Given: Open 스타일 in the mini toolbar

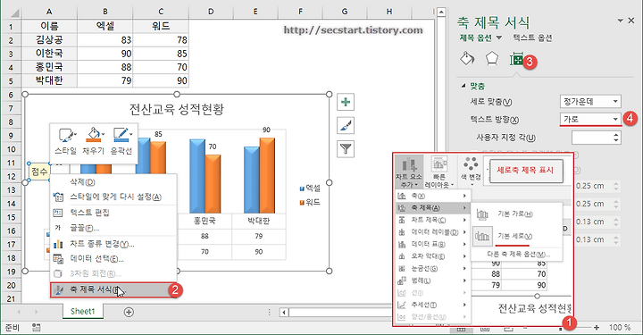Looking at the screenshot, I should coord(65,141).
